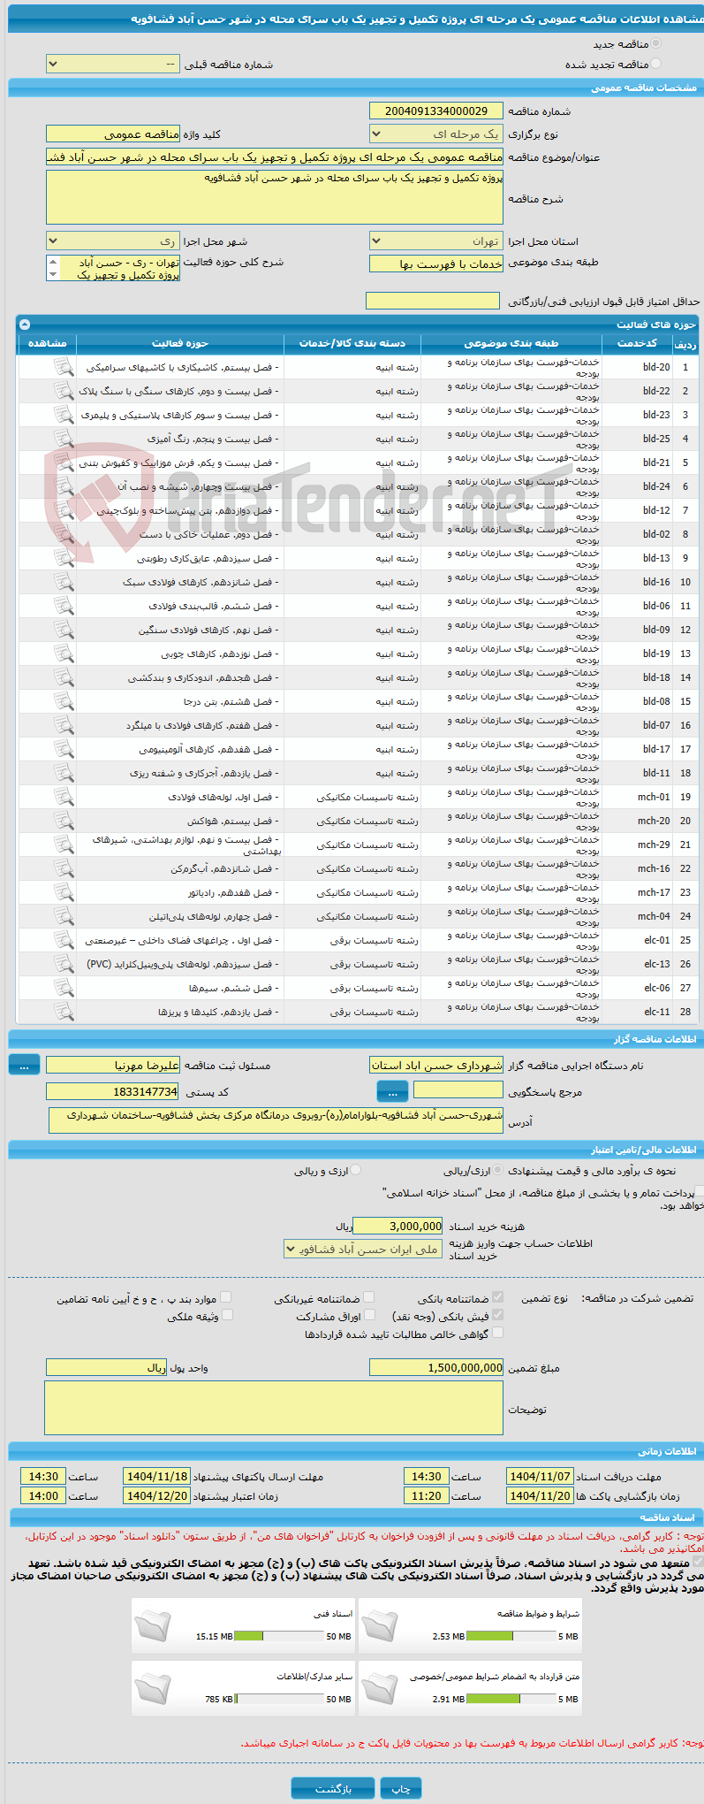Select the مناقصه جدید radio button
704x1804 pixels.
pos(655,43)
